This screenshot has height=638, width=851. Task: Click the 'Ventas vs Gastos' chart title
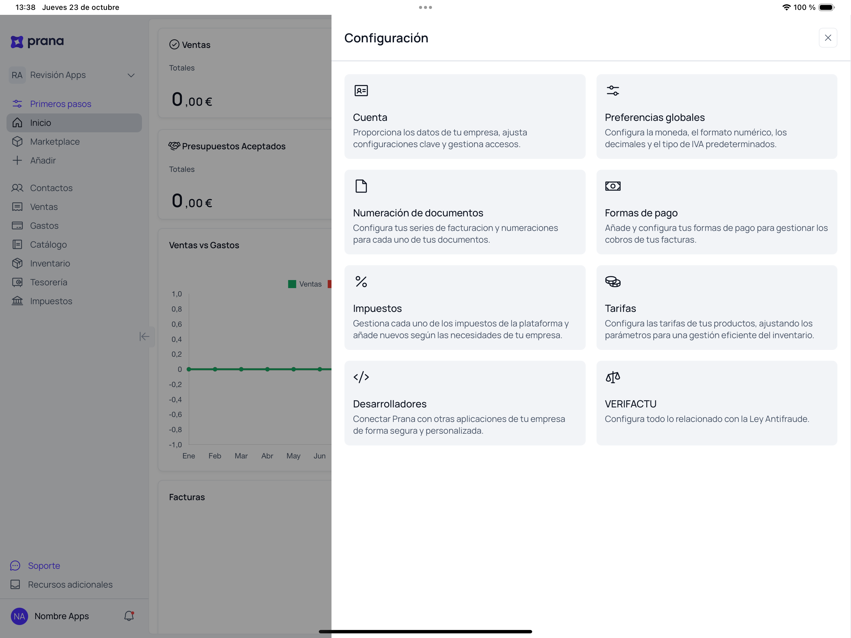[x=204, y=245]
